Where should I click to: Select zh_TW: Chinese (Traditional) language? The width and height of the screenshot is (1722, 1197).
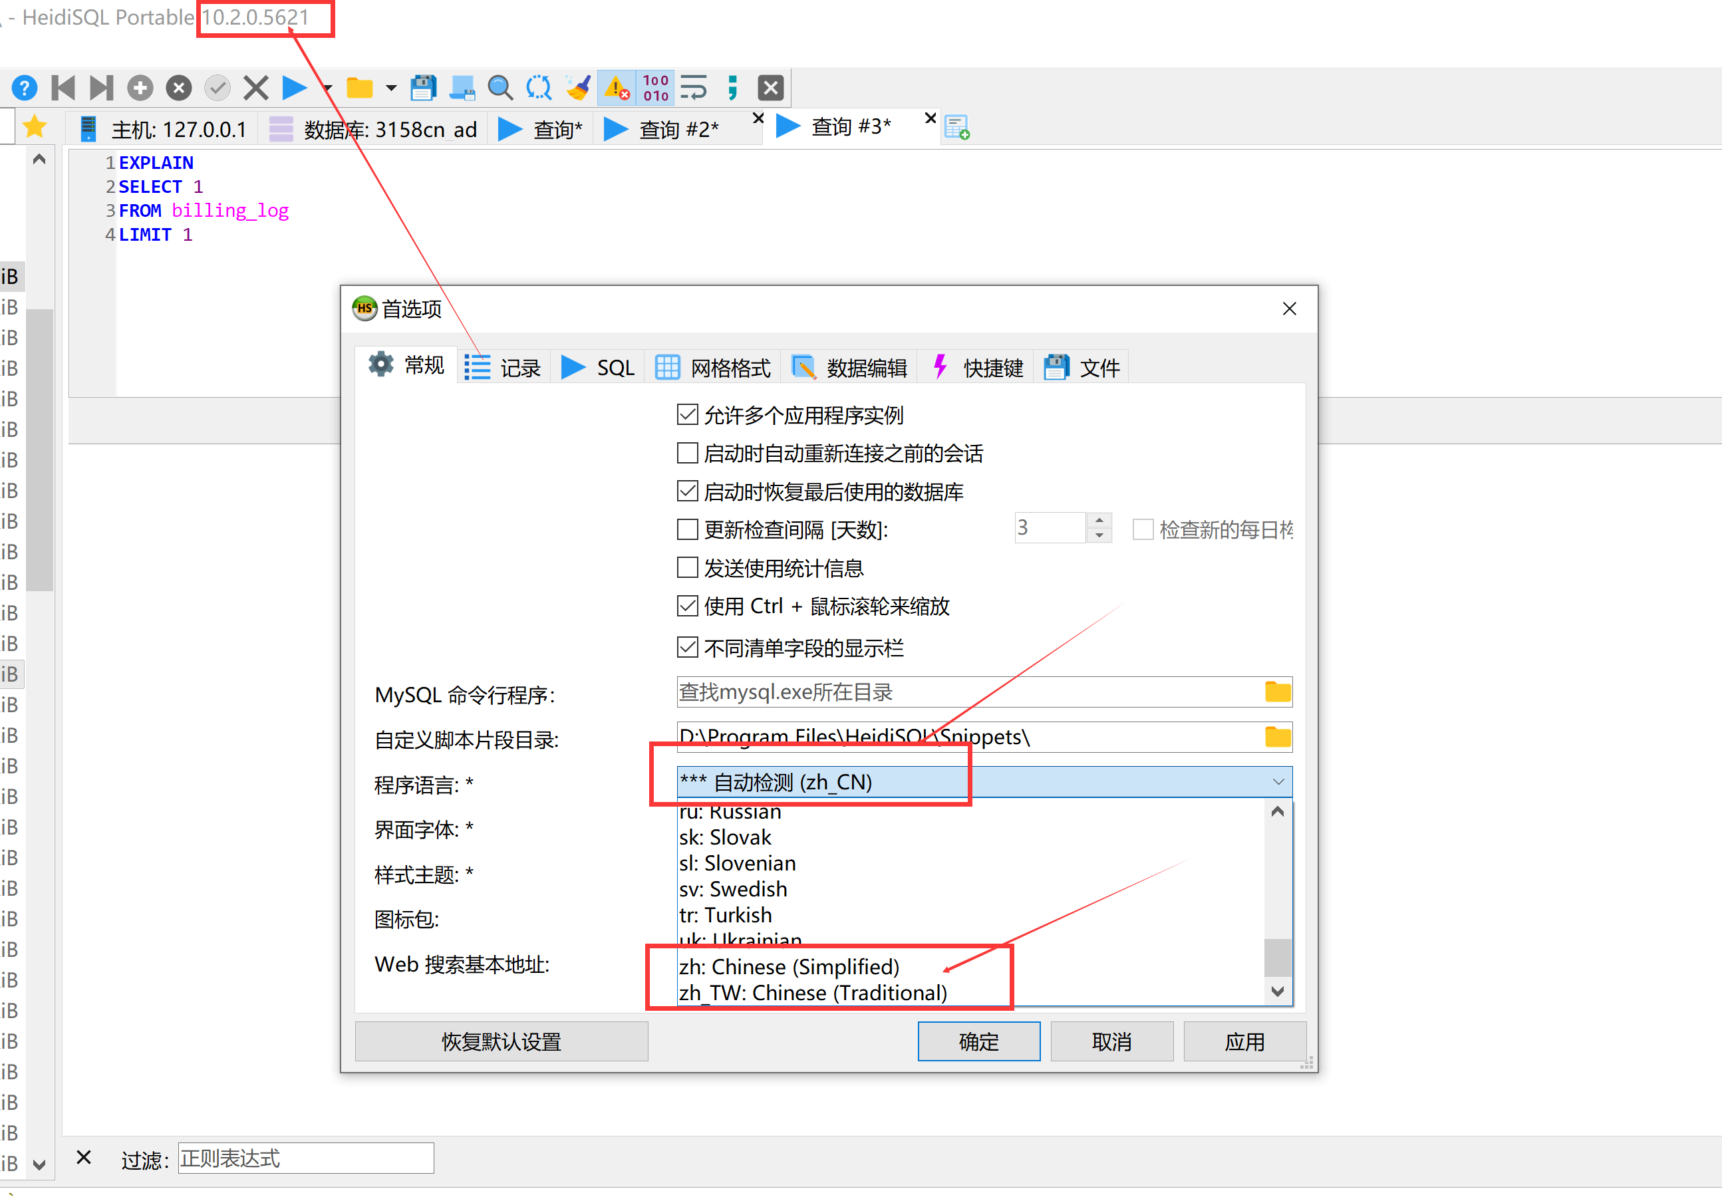970,993
